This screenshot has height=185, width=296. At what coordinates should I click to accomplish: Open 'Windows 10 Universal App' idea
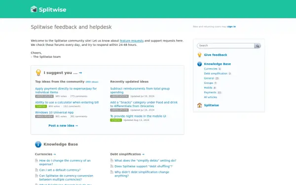click(54, 112)
